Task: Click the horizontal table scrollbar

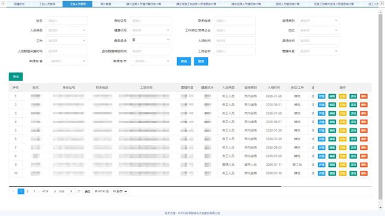Action: click(145, 186)
